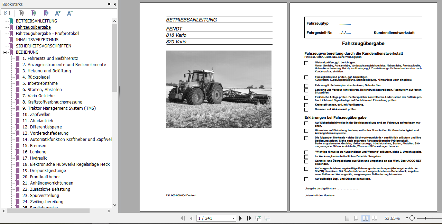
Task: Jump to the INHALTSVERZEICHNIS bookmark
Action: coord(37,39)
